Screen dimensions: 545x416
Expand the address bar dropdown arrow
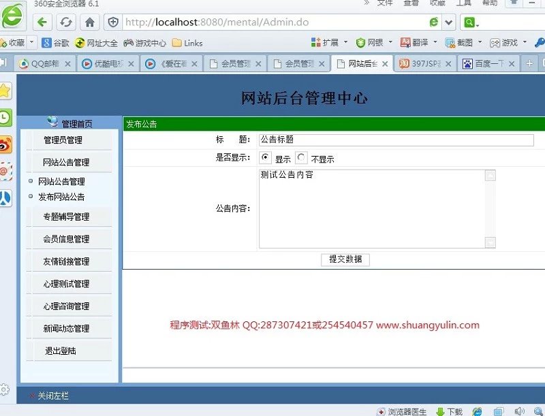[449, 22]
